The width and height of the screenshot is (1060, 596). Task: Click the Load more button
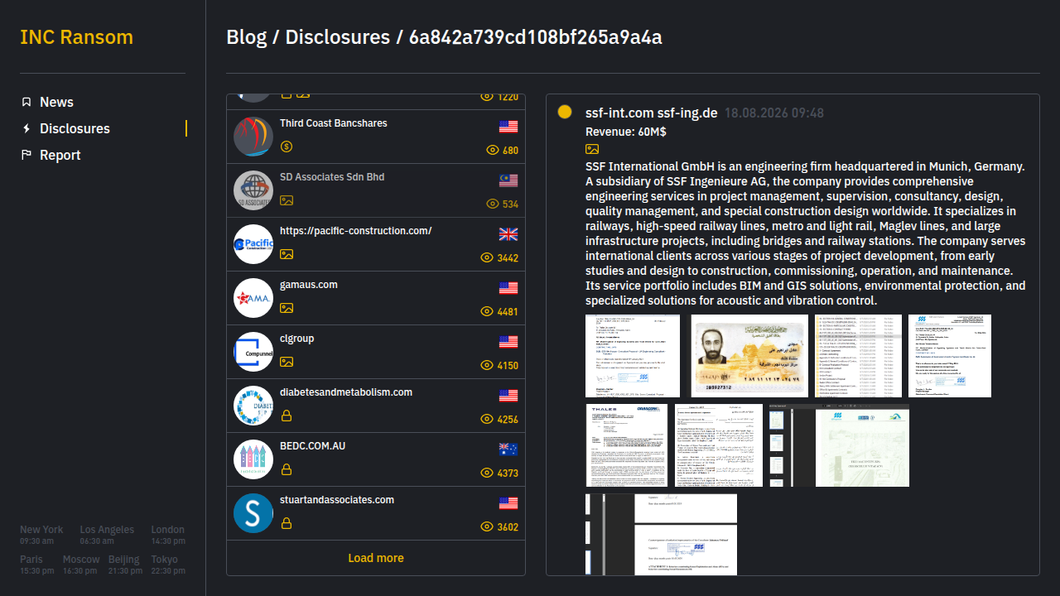(x=376, y=558)
